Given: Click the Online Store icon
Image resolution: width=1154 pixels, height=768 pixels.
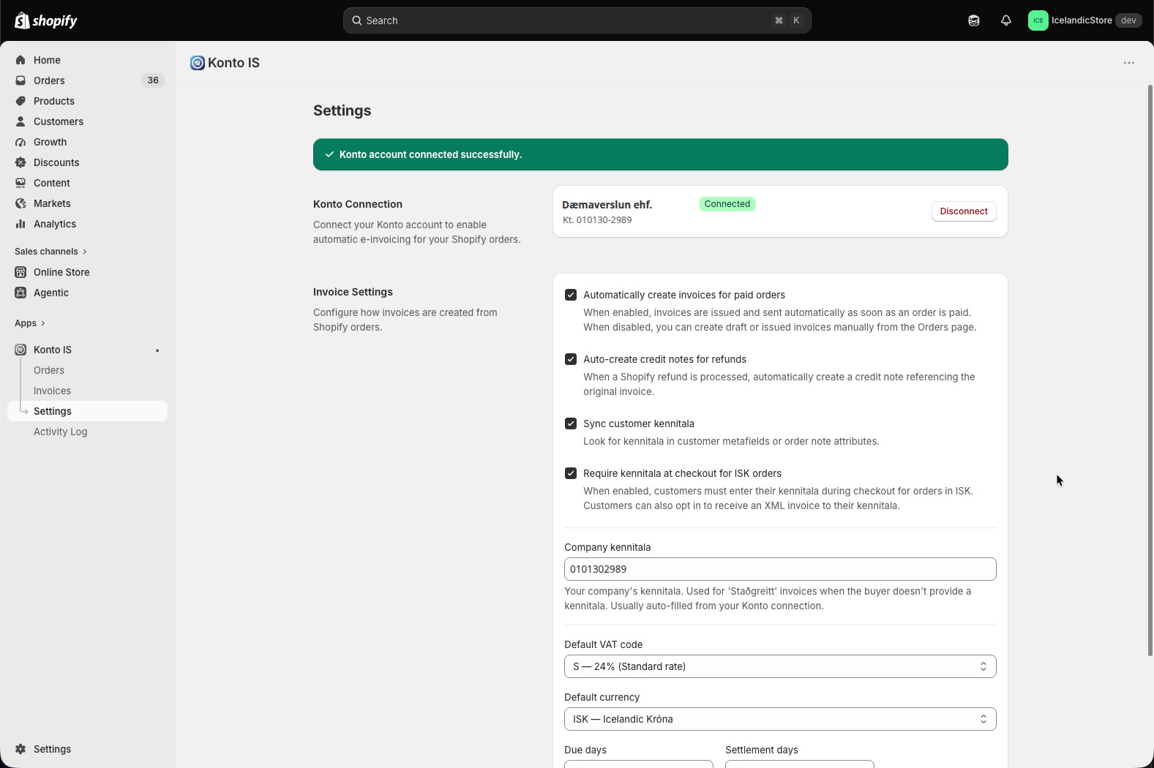Looking at the screenshot, I should pyautogui.click(x=20, y=272).
